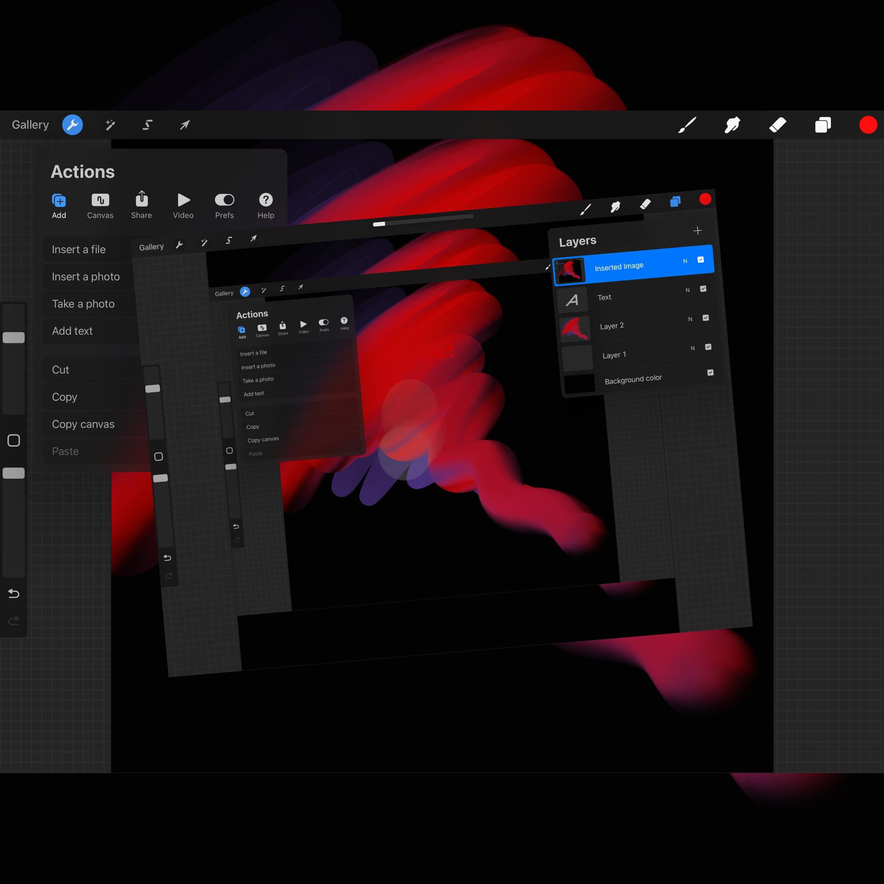Toggle visibility checkbox of Layer 1
Image resolution: width=884 pixels, height=884 pixels.
[708, 347]
